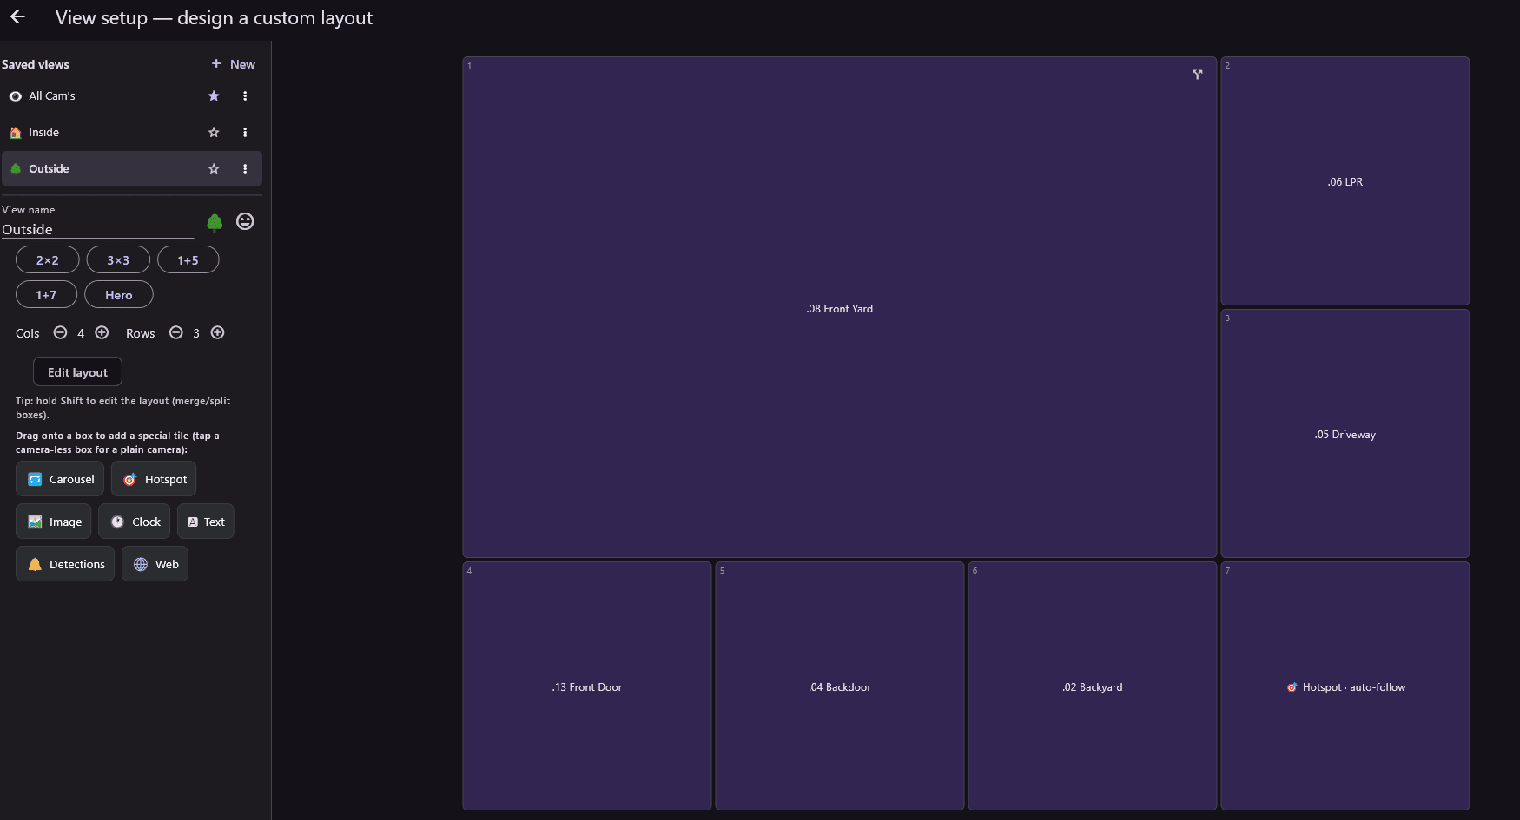The image size is (1520, 820).
Task: Click the tree icon beside Outside view
Action: tap(15, 169)
